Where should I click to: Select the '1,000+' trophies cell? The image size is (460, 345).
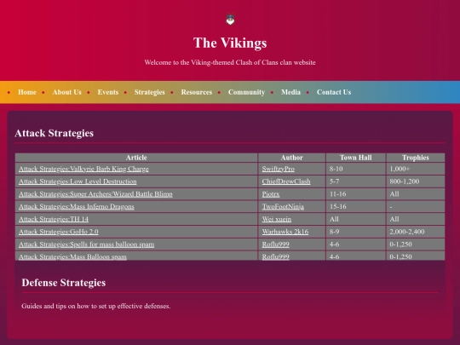(416, 169)
